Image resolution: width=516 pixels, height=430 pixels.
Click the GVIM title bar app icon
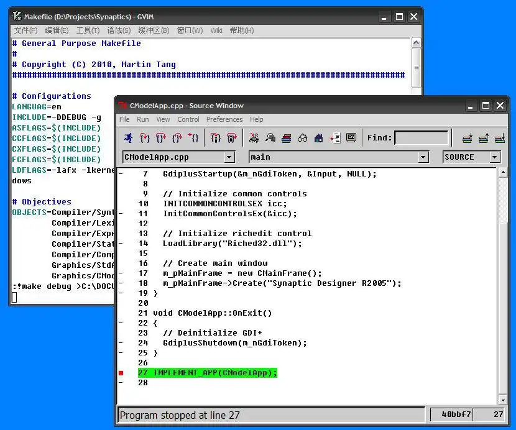17,16
